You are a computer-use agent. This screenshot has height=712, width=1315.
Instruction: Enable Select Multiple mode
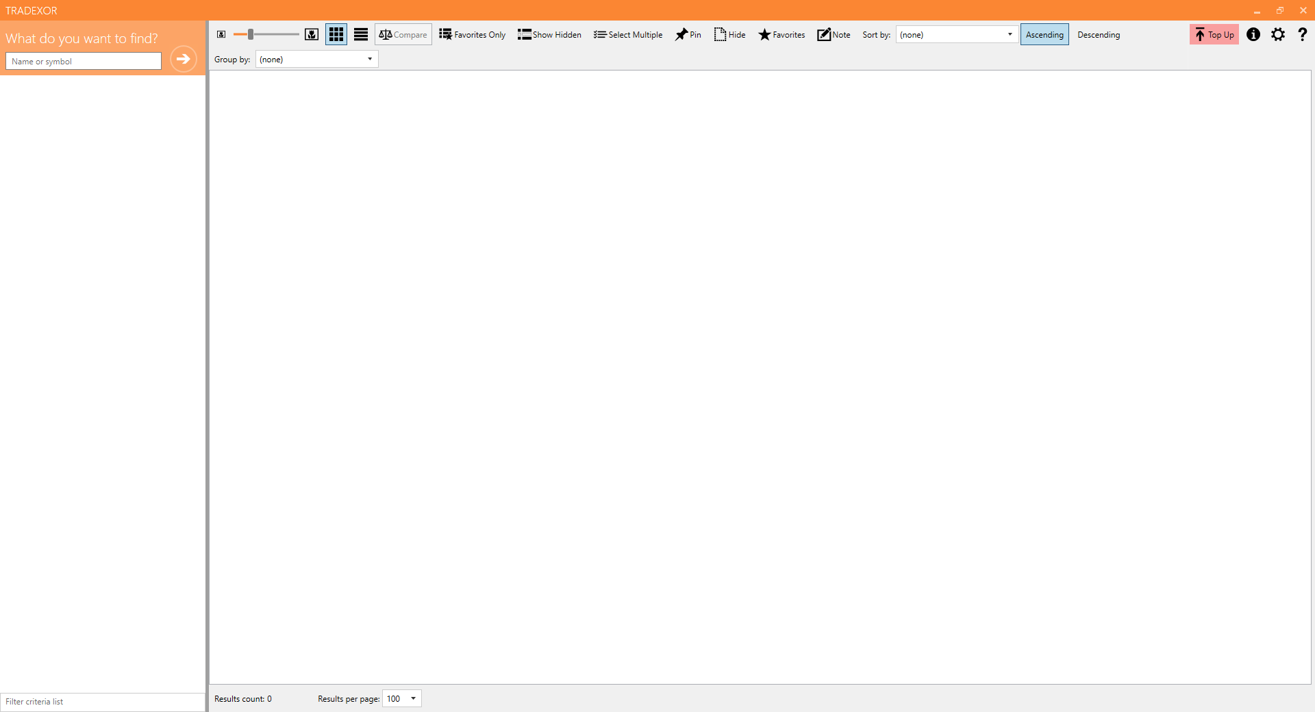tap(628, 34)
